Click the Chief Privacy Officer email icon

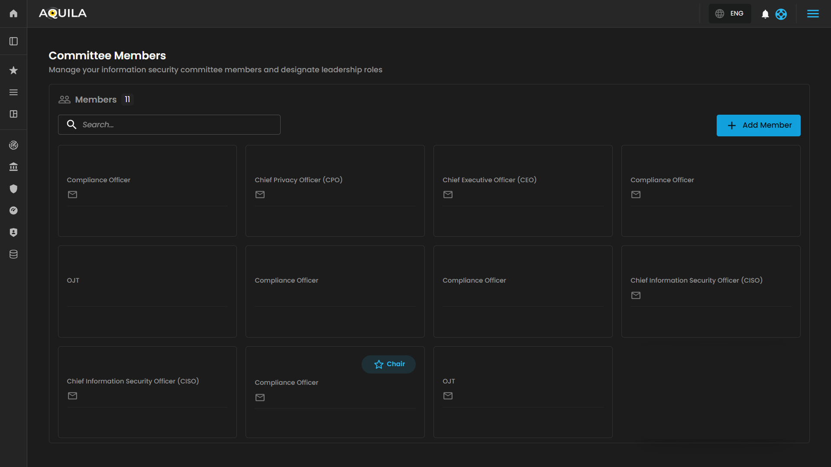pos(260,195)
